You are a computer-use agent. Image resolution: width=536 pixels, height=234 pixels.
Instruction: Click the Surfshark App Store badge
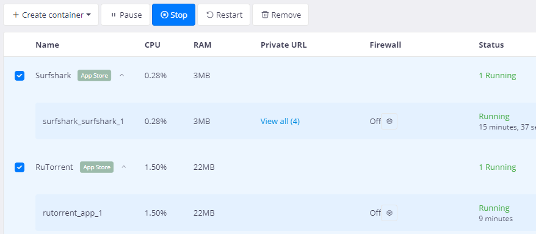click(x=95, y=76)
